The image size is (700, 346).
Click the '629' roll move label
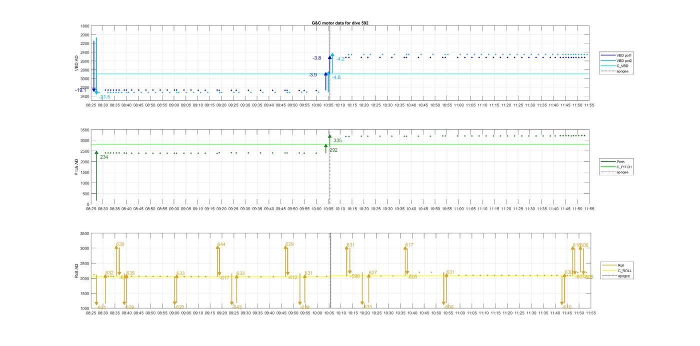pos(289,245)
